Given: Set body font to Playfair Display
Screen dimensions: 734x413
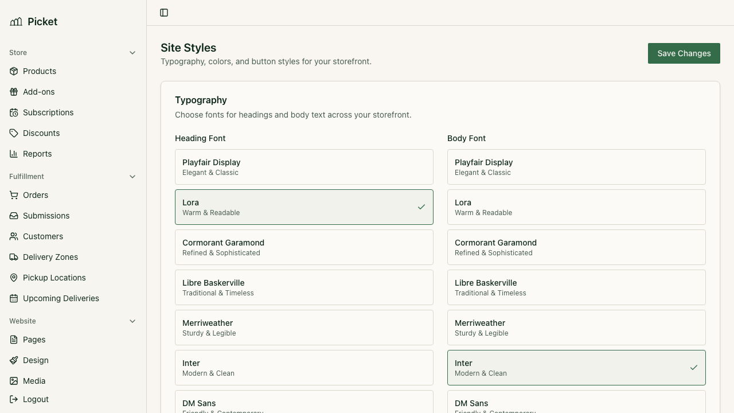Looking at the screenshot, I should point(576,167).
